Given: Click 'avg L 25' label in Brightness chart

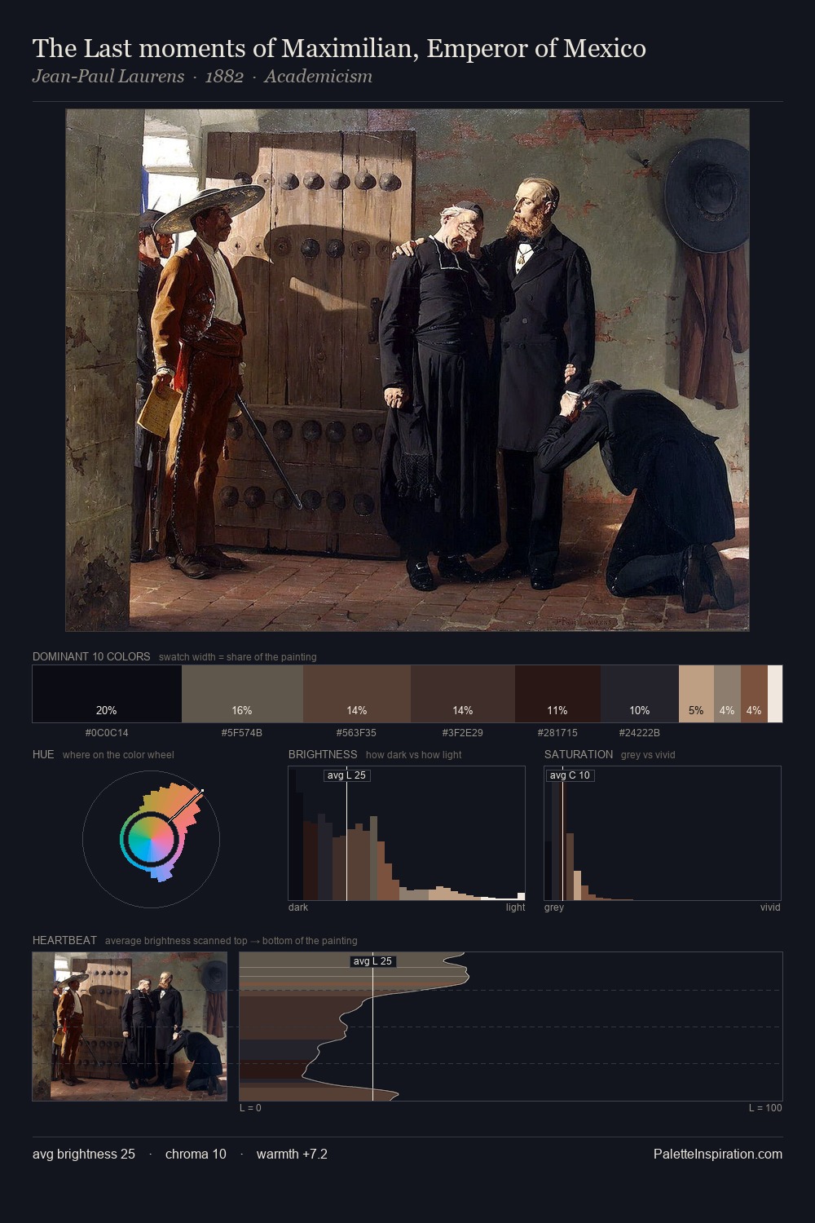Looking at the screenshot, I should click(346, 775).
